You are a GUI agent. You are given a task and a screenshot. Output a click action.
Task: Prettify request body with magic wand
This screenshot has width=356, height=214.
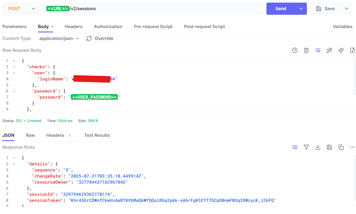point(329,50)
